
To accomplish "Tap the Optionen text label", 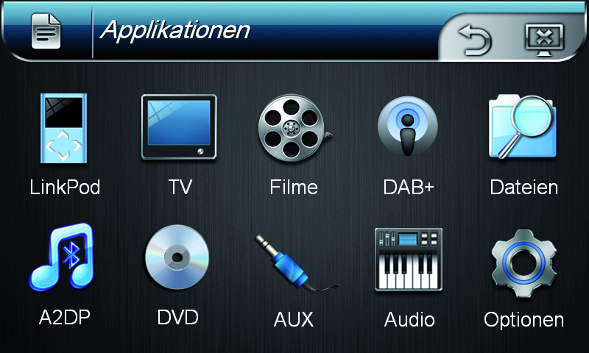I will tap(523, 320).
